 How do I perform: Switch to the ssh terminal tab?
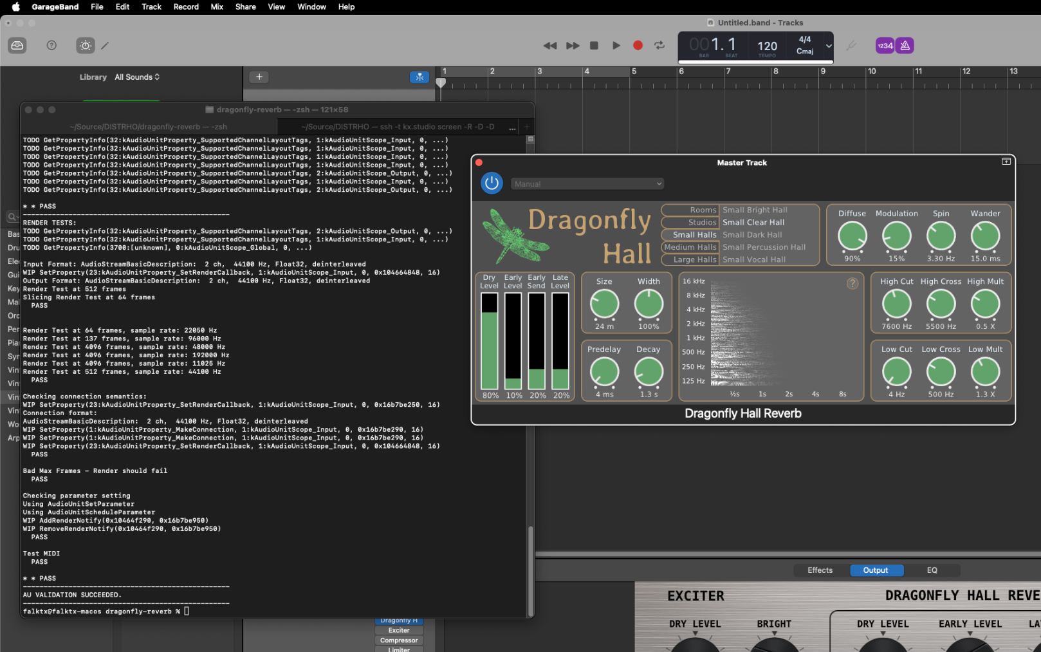coord(398,127)
